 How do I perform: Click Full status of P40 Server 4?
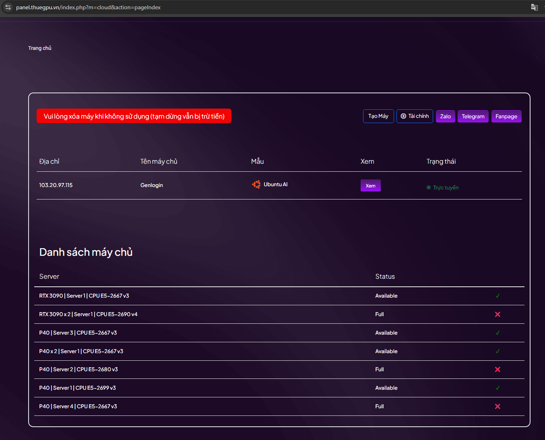[380, 407]
